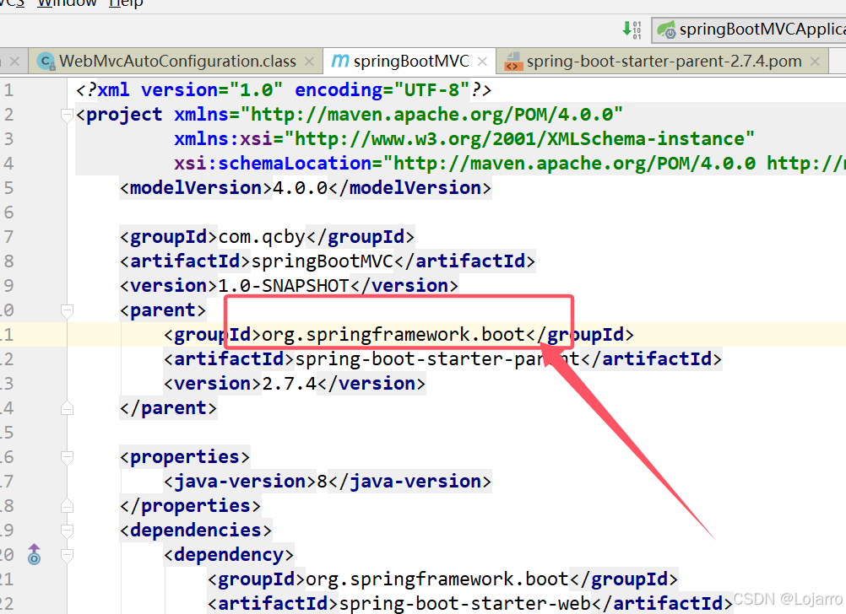
Task: Collapse the dependencies block fold arrow
Action: click(x=67, y=530)
